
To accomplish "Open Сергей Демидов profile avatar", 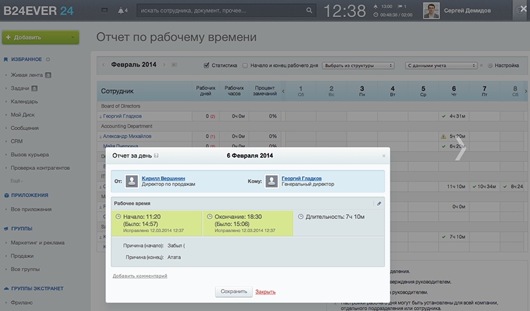I will pos(431,11).
